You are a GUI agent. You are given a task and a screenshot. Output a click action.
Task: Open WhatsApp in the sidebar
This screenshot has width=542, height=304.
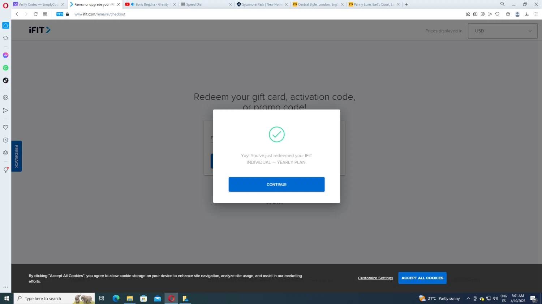tap(5, 68)
